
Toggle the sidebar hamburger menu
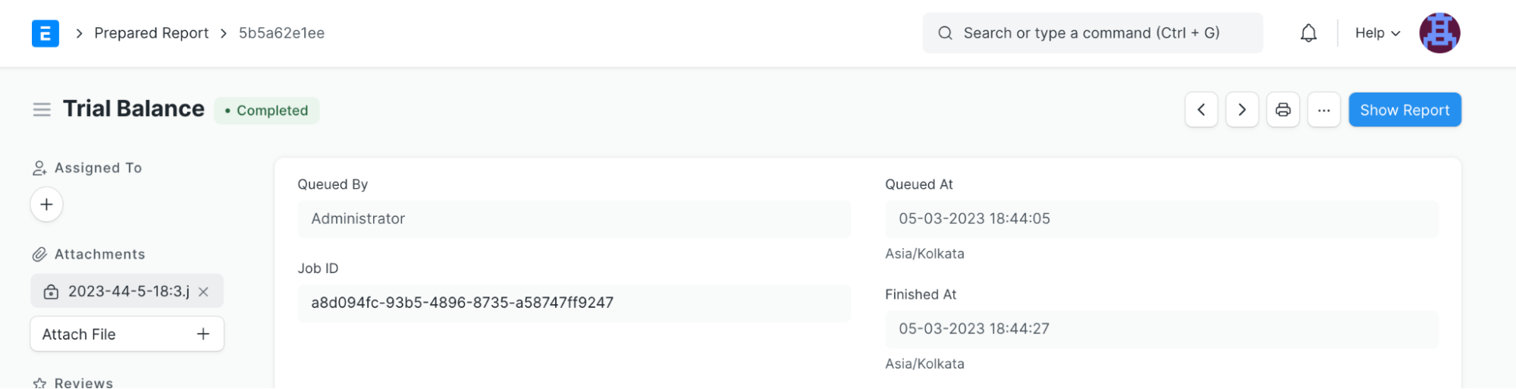[42, 110]
